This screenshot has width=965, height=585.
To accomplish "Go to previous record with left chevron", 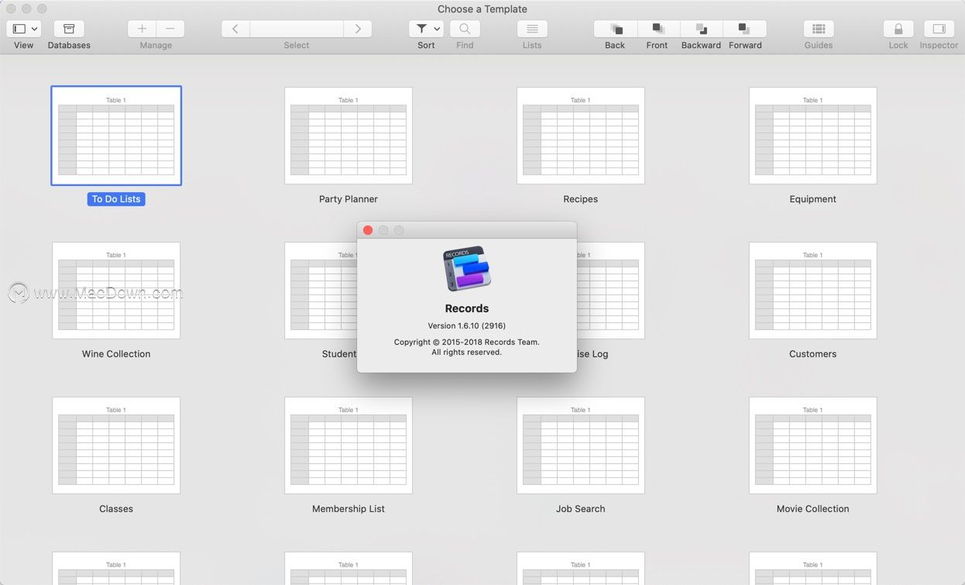I will [x=235, y=29].
